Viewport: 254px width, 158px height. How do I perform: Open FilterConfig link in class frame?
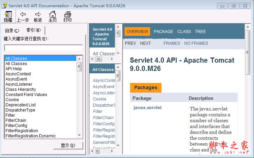click(x=104, y=124)
